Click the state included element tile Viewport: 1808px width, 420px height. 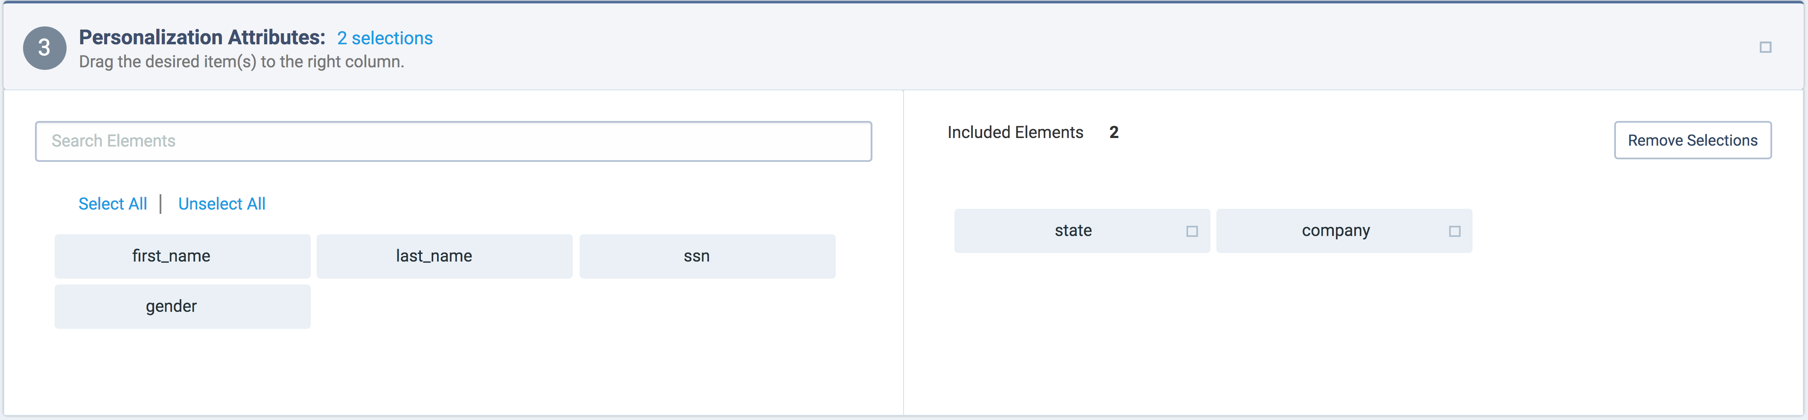pyautogui.click(x=1082, y=231)
